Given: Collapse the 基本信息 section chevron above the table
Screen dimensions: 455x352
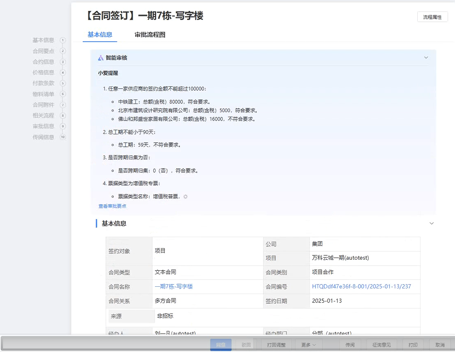Looking at the screenshot, I should click(431, 224).
